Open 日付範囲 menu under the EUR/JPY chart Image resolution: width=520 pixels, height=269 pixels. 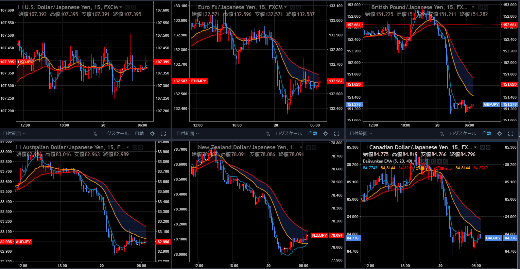point(188,134)
